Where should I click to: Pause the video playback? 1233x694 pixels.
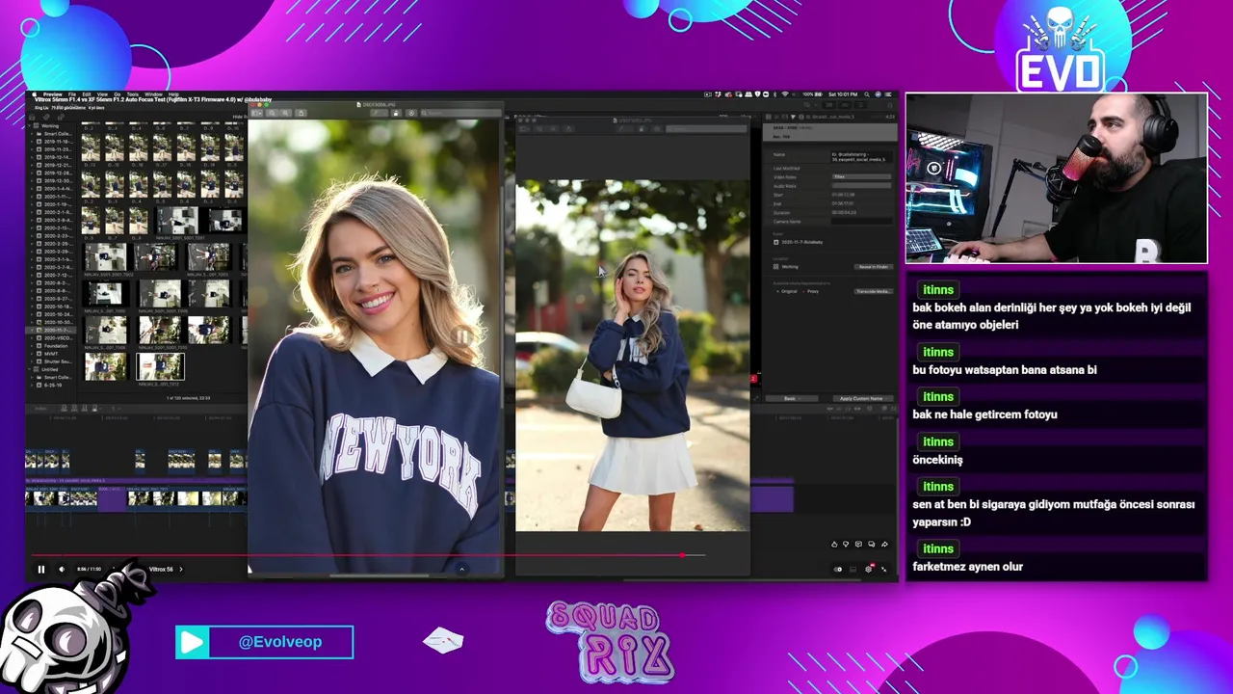click(x=41, y=569)
